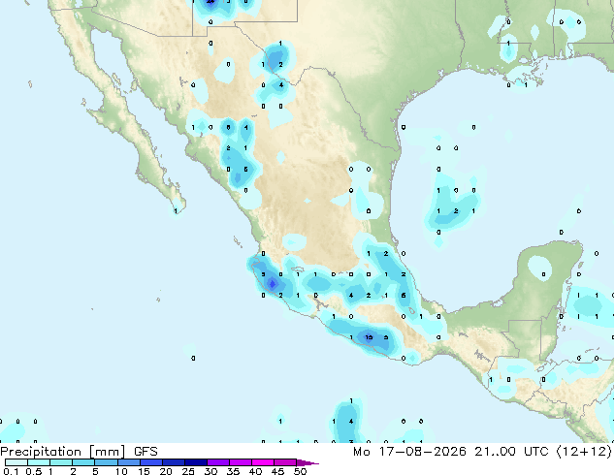
Task: Click the legend scale label '0.1'
Action: click(11, 471)
